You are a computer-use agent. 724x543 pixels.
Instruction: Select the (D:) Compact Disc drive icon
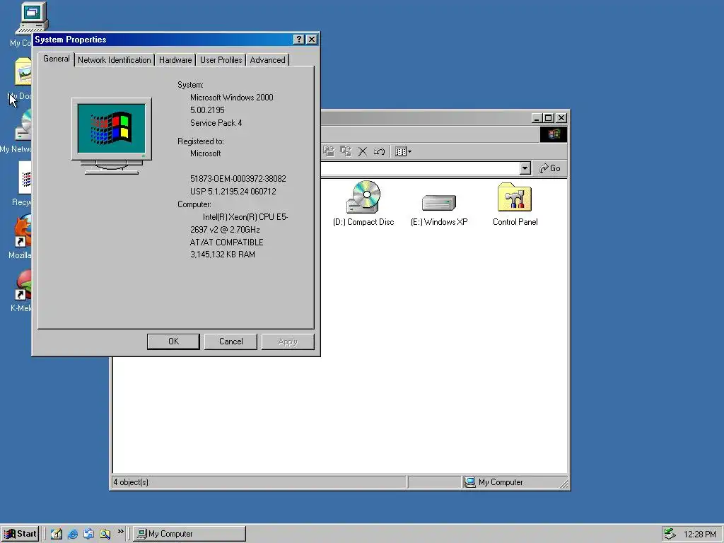click(x=363, y=203)
